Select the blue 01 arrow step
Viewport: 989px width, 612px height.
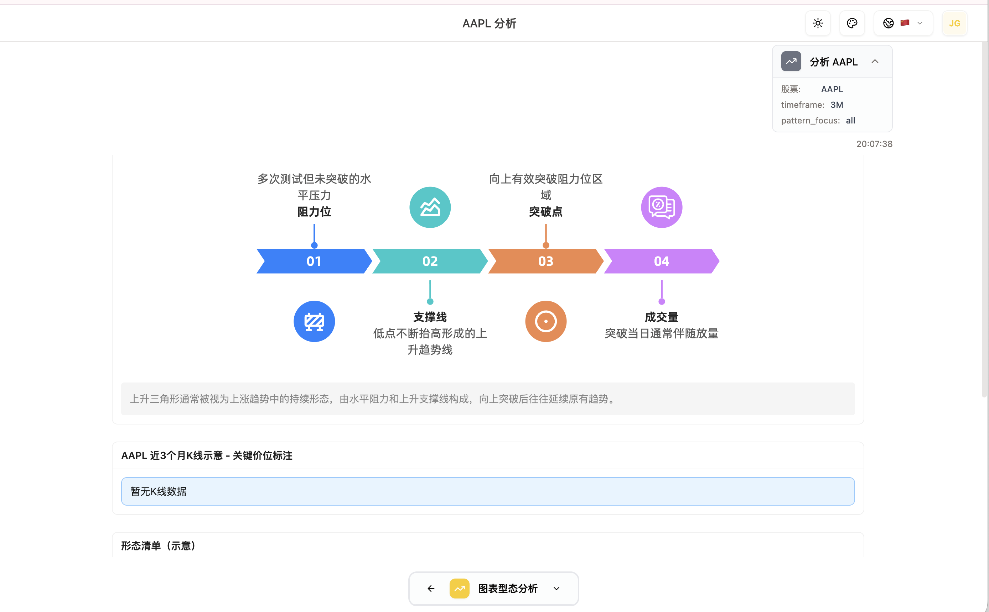[314, 261]
